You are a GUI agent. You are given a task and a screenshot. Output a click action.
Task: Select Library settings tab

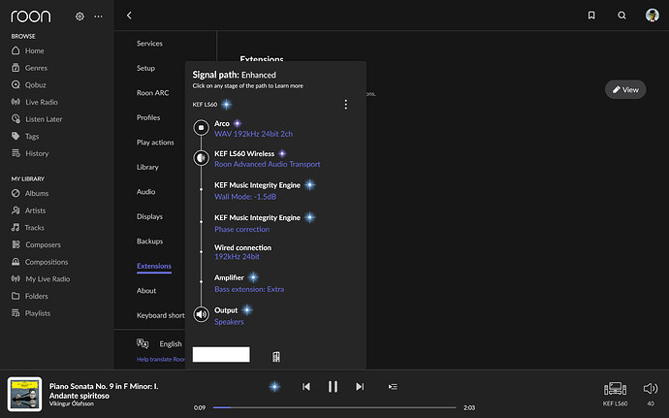147,168
